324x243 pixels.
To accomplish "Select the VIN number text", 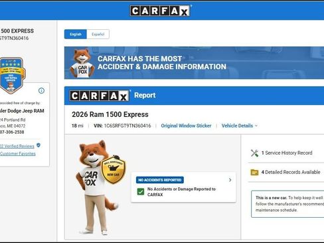I will [x=127, y=125].
